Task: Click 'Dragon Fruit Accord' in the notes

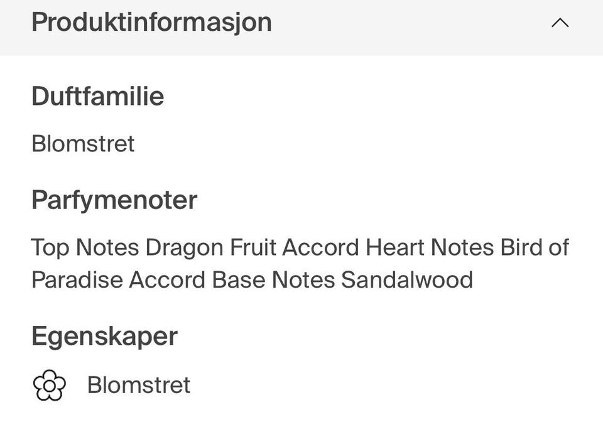Action: pyautogui.click(x=253, y=247)
